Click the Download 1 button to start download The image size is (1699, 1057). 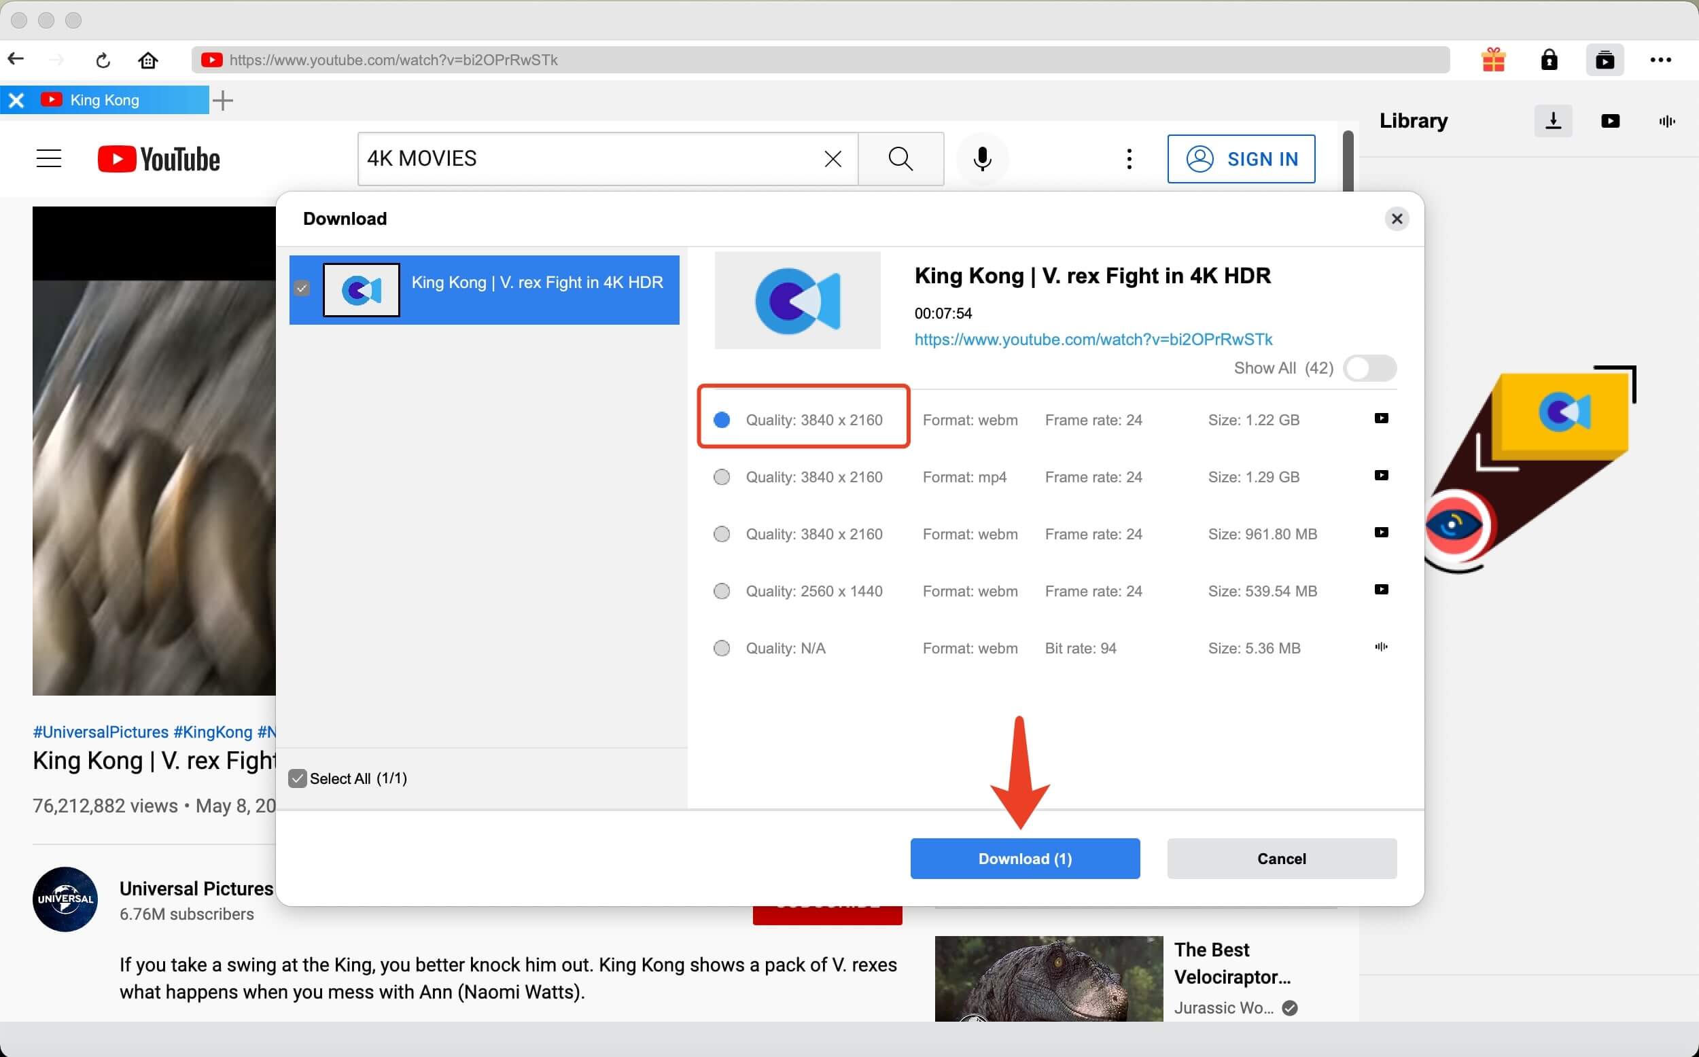pos(1024,859)
